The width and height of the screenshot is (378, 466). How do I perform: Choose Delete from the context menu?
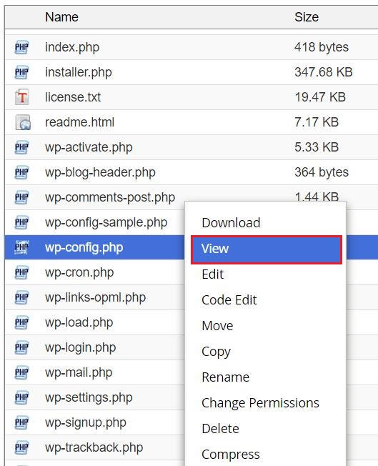click(220, 429)
